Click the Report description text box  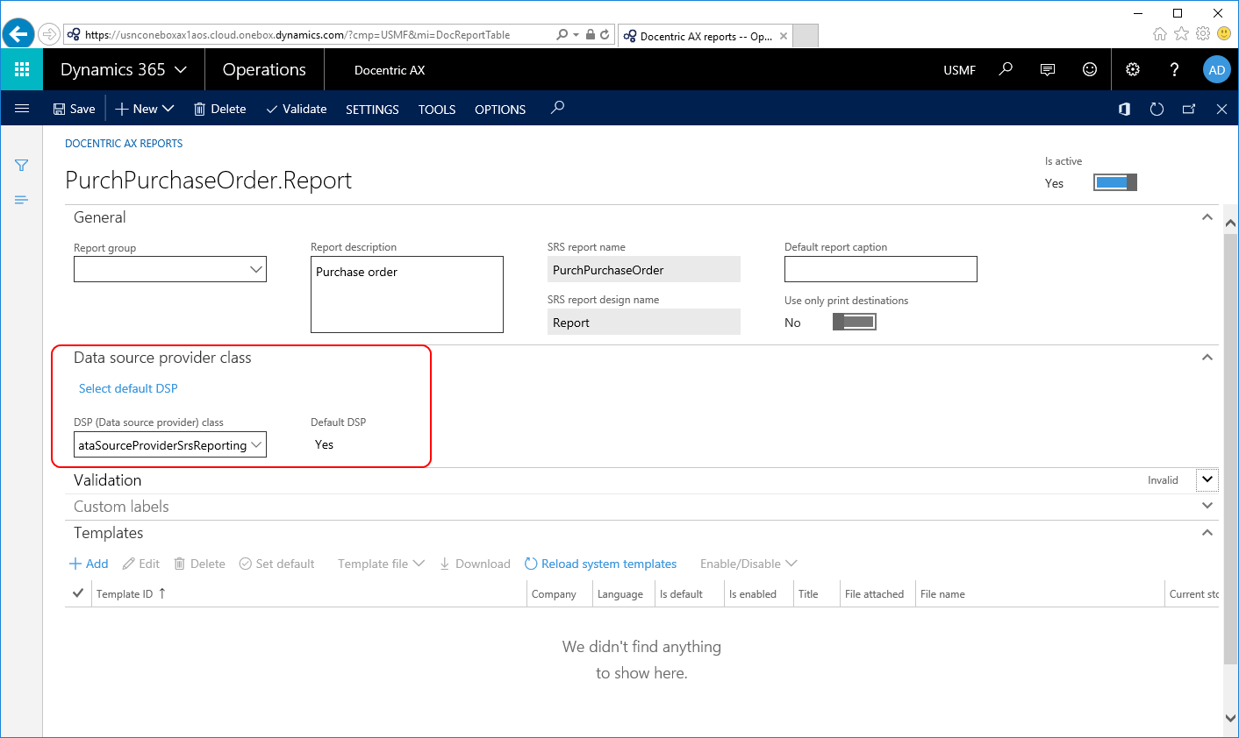tap(407, 294)
